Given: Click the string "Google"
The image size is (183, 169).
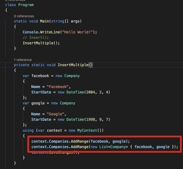Looking at the screenshot, I should tap(56, 114).
